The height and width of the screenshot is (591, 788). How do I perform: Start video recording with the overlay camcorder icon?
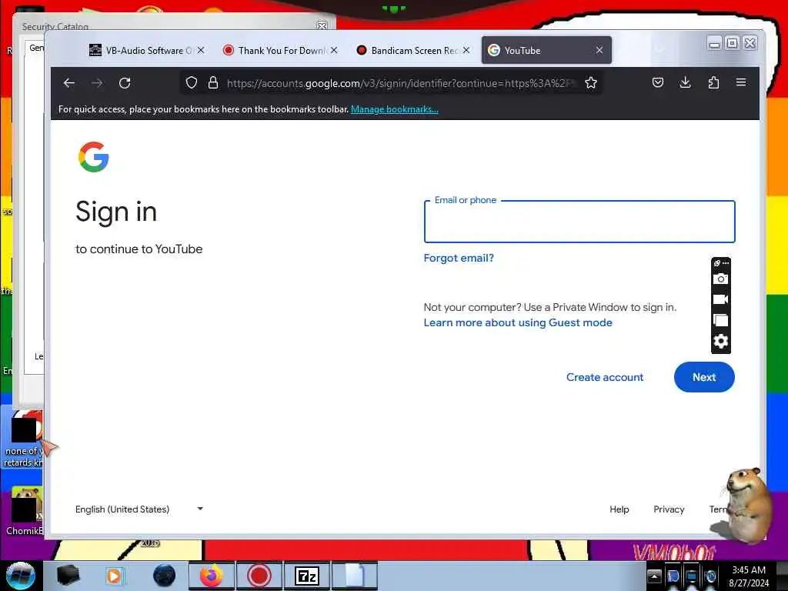pos(720,299)
